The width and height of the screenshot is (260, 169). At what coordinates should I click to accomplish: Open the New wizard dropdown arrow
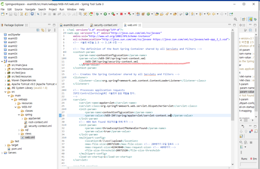(7, 14)
